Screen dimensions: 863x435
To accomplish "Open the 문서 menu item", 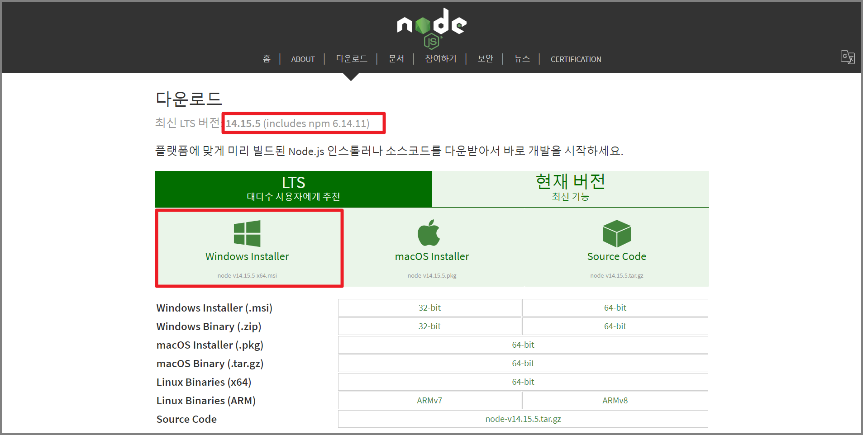I will (x=396, y=59).
